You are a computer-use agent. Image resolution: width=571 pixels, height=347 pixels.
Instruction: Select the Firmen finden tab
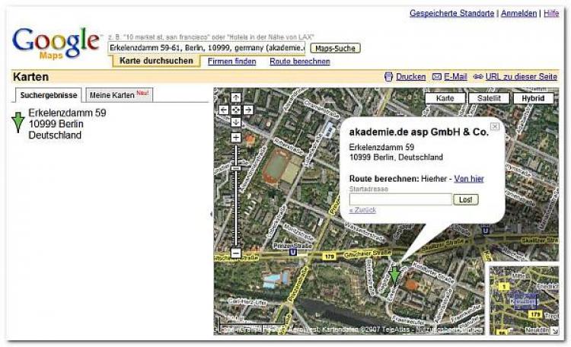231,62
